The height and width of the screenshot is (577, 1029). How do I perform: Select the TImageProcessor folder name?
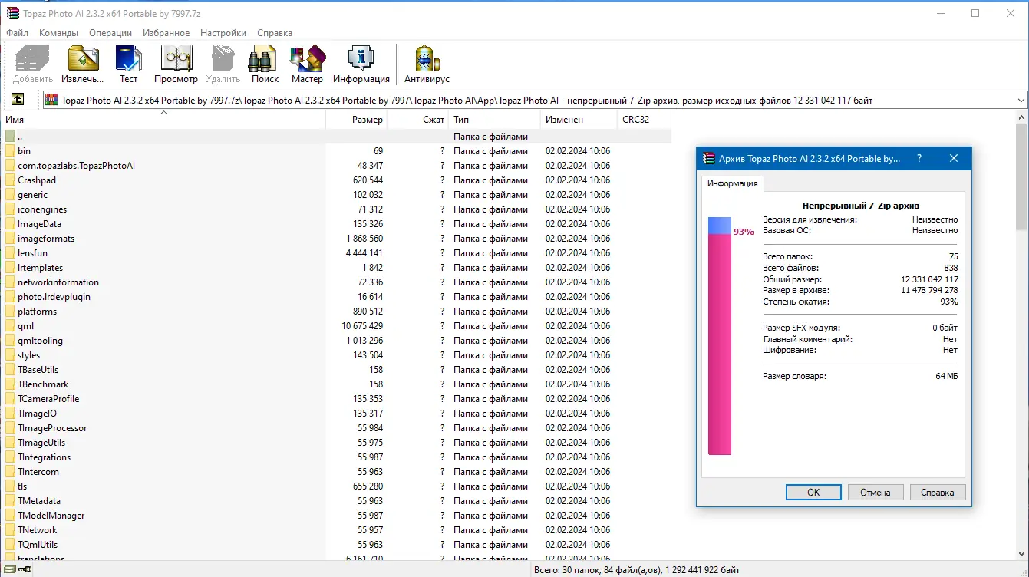(x=52, y=428)
